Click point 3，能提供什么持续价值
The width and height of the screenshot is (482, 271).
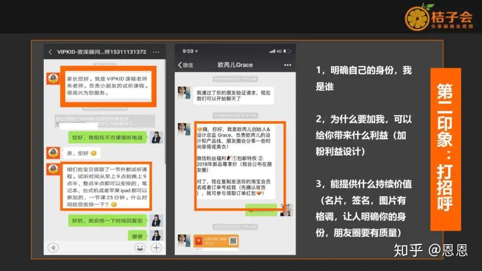(364, 209)
